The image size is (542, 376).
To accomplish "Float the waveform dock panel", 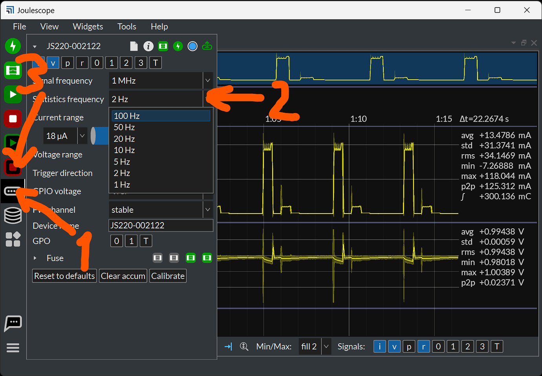I will click(x=524, y=43).
